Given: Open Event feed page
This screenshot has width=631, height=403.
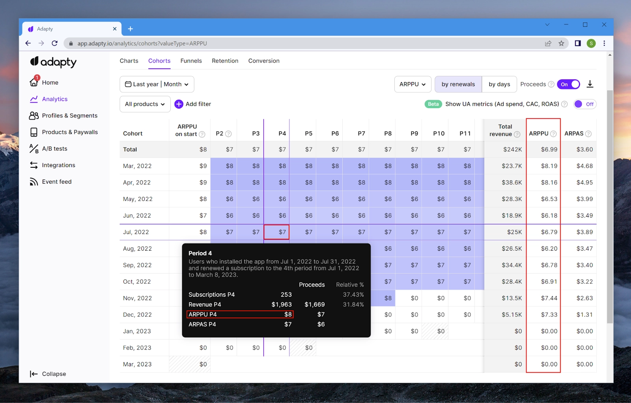Looking at the screenshot, I should point(50,182).
